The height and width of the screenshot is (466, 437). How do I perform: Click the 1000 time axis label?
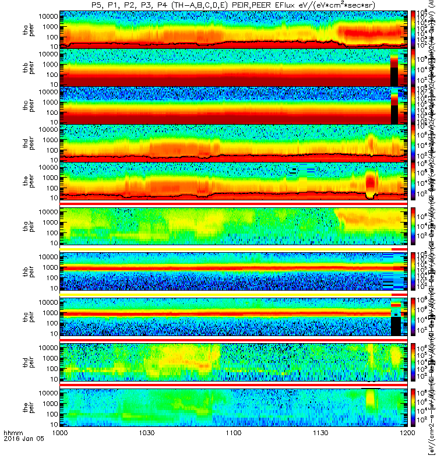tap(60, 433)
